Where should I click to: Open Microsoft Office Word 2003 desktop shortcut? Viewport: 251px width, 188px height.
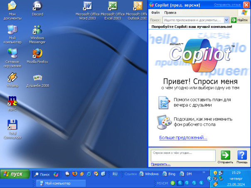88,10
